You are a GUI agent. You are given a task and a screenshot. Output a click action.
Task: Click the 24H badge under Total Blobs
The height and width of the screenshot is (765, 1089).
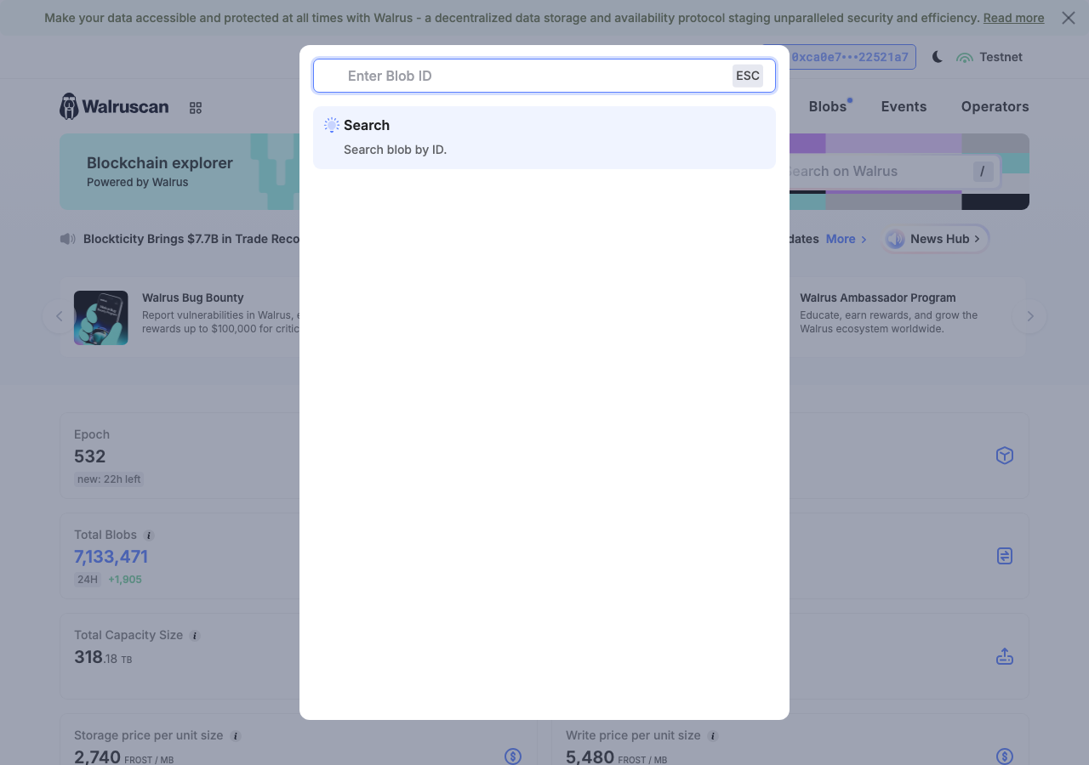point(88,580)
